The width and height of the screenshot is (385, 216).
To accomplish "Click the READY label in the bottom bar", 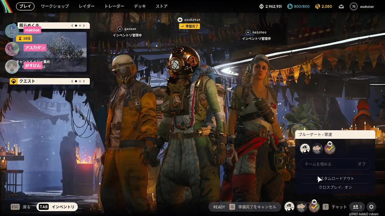I will click(x=219, y=207).
